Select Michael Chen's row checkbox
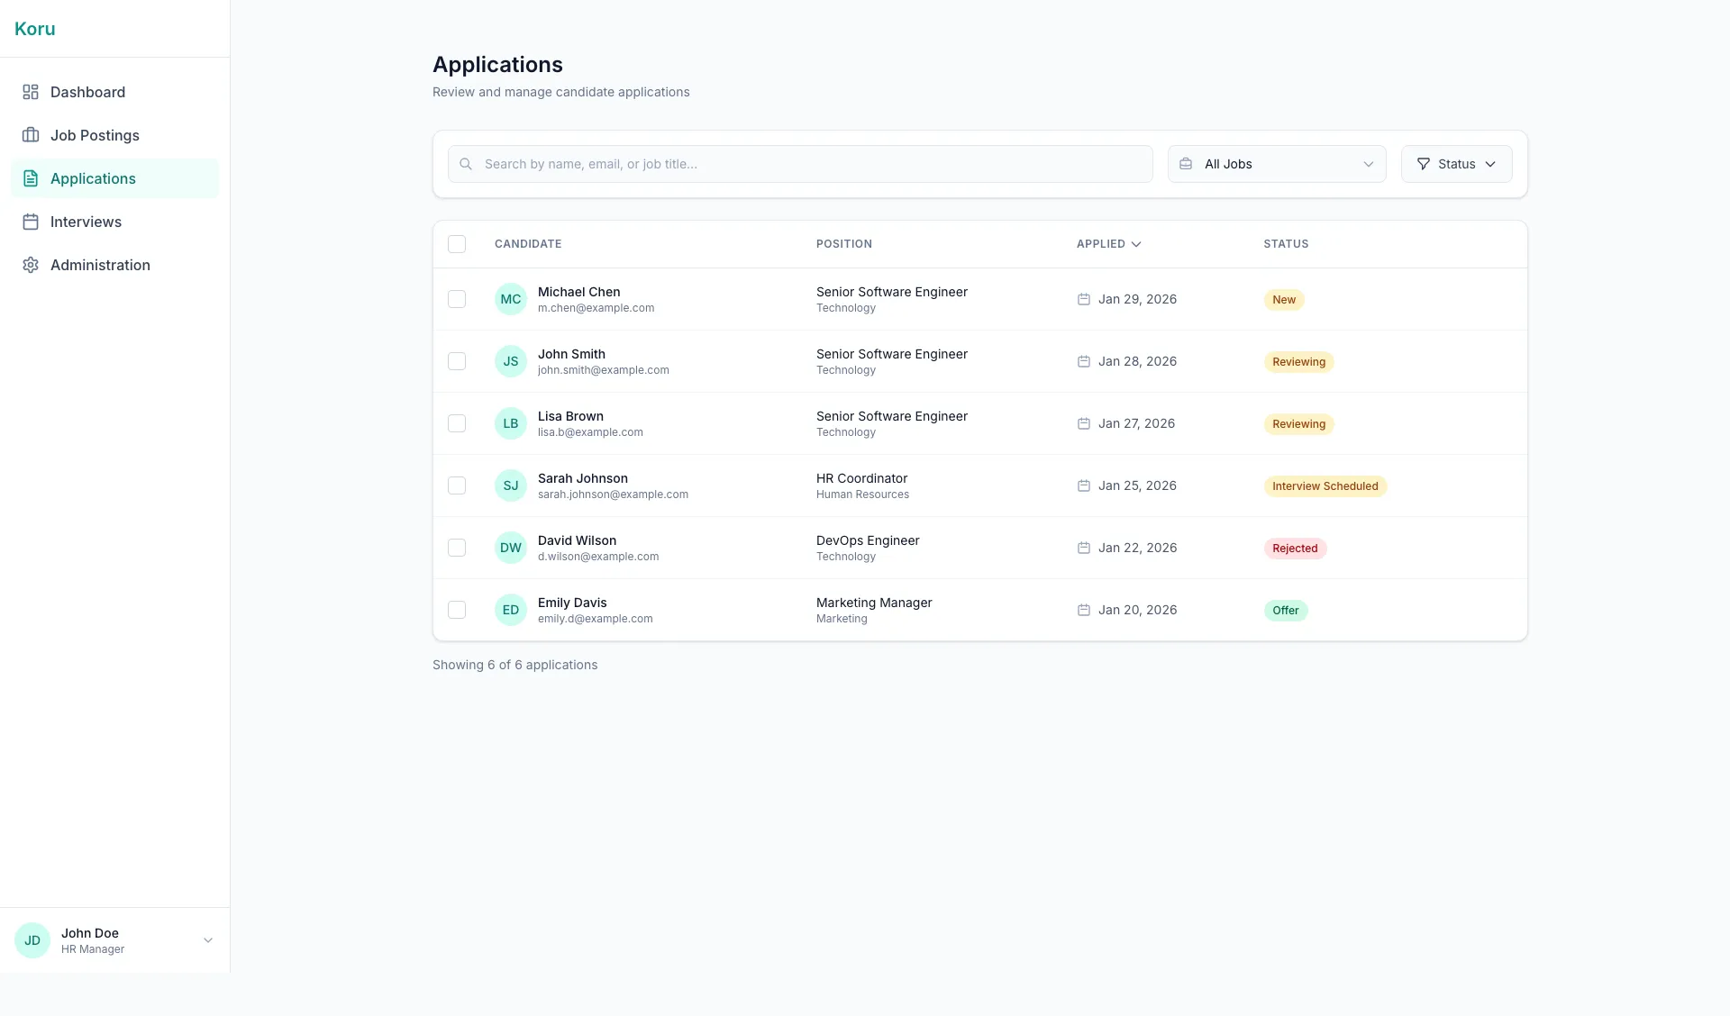1730x1016 pixels. point(457,299)
